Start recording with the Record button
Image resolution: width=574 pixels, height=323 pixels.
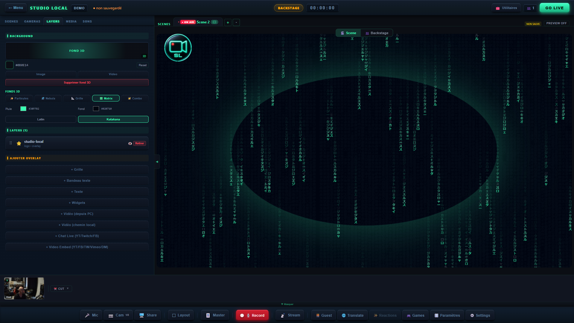pos(252,315)
